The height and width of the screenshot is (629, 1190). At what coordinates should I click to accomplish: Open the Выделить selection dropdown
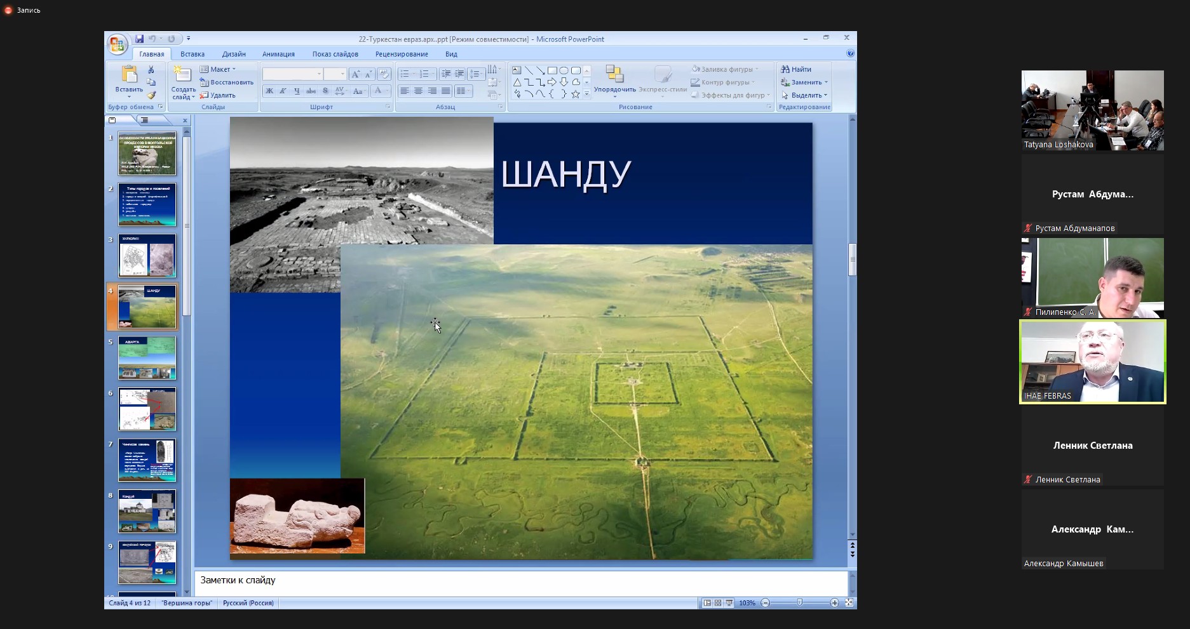[x=805, y=95]
